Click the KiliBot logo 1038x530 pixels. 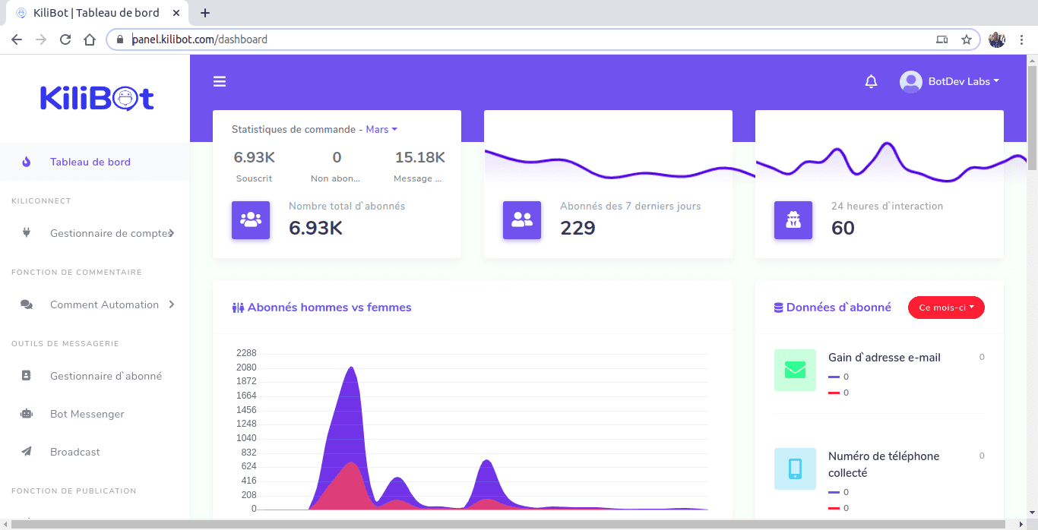[96, 97]
